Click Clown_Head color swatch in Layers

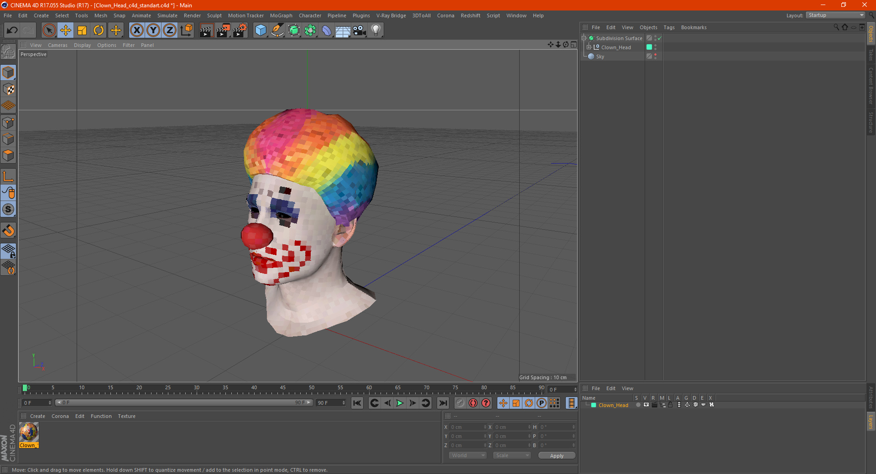594,405
